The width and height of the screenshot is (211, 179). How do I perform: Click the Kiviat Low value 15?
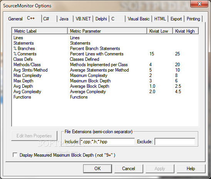(x=152, y=54)
